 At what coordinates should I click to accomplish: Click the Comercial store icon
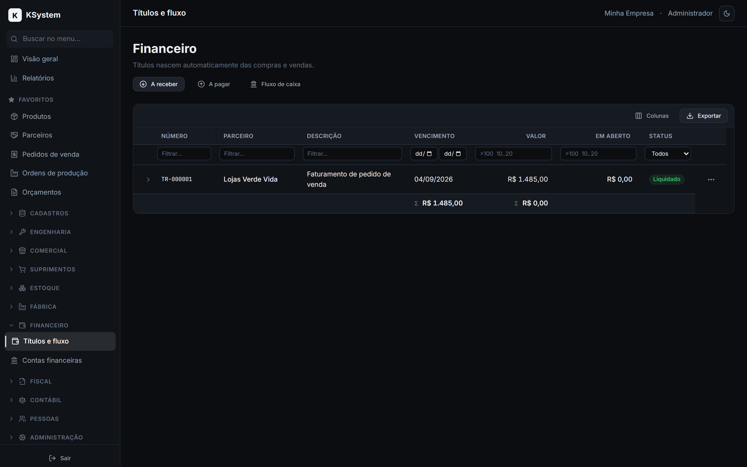pyautogui.click(x=22, y=251)
